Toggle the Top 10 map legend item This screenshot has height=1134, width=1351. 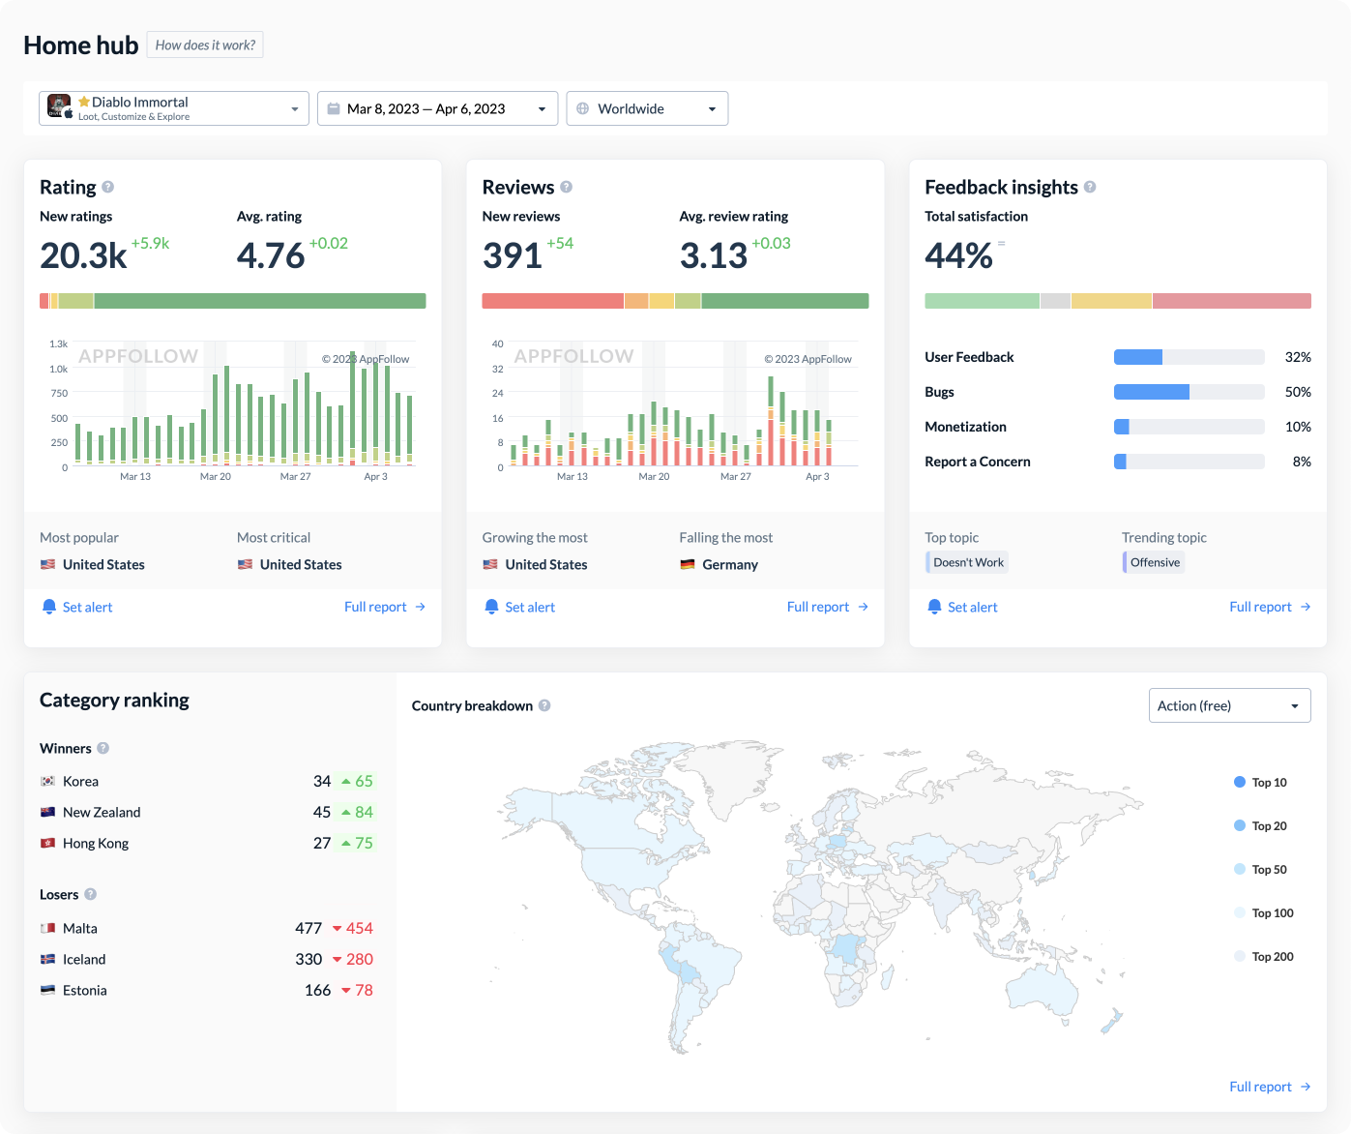[1260, 782]
